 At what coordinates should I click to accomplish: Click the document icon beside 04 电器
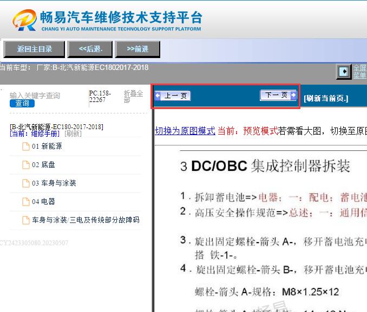pyautogui.click(x=26, y=202)
